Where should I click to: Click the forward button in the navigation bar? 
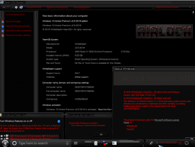[9, 7]
